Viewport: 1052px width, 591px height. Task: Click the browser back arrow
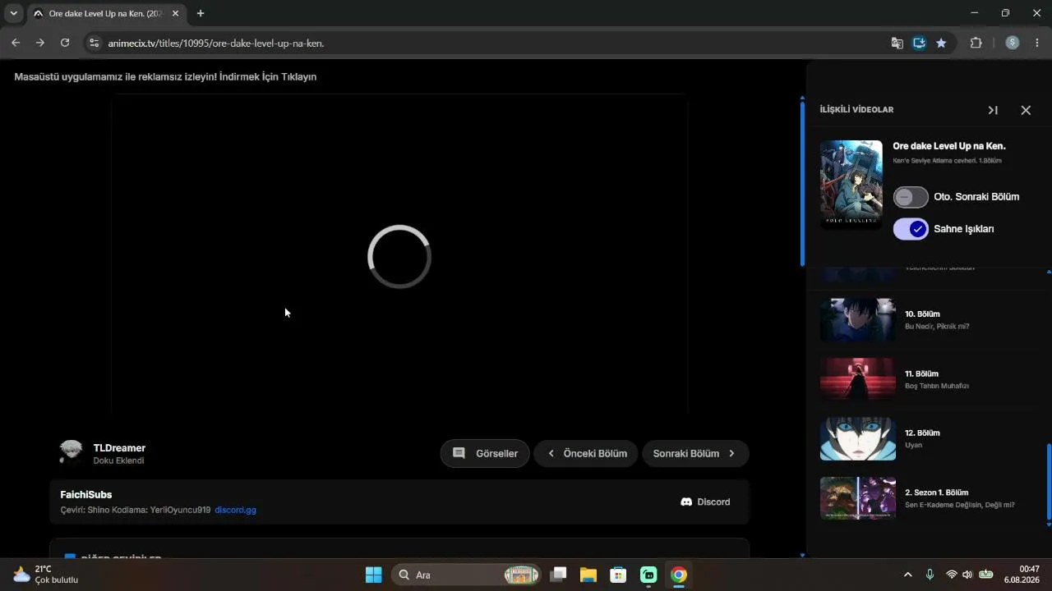16,43
